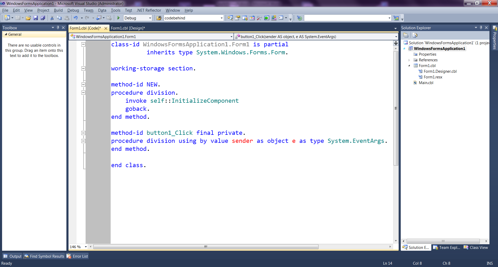Click the crossed hammer and wrench toolbar icon
Screen dimensions: 498x267
coord(259,18)
